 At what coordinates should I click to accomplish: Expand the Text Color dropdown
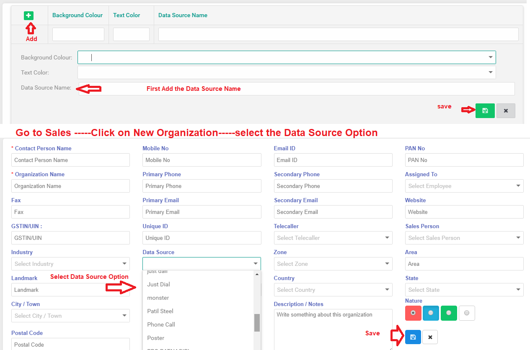(x=287, y=72)
